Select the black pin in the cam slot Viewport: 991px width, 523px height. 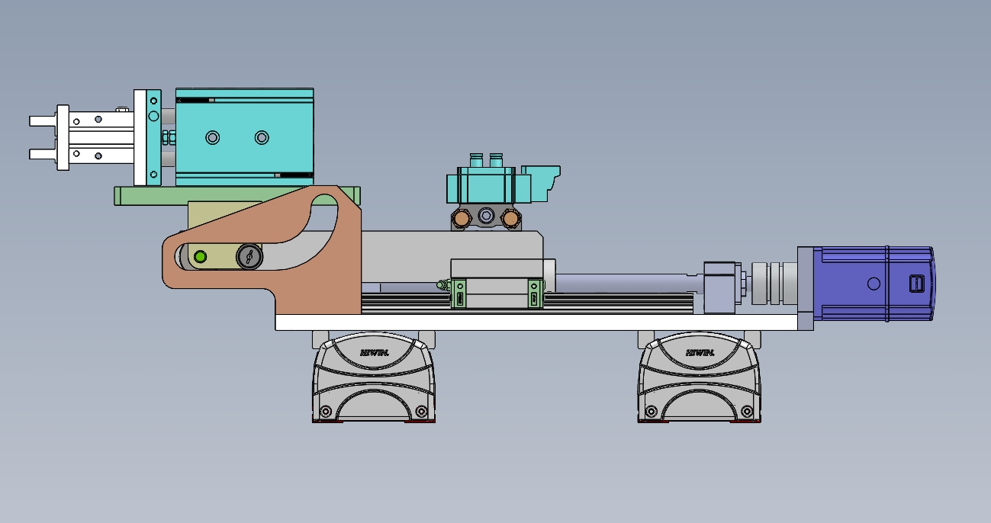(249, 257)
